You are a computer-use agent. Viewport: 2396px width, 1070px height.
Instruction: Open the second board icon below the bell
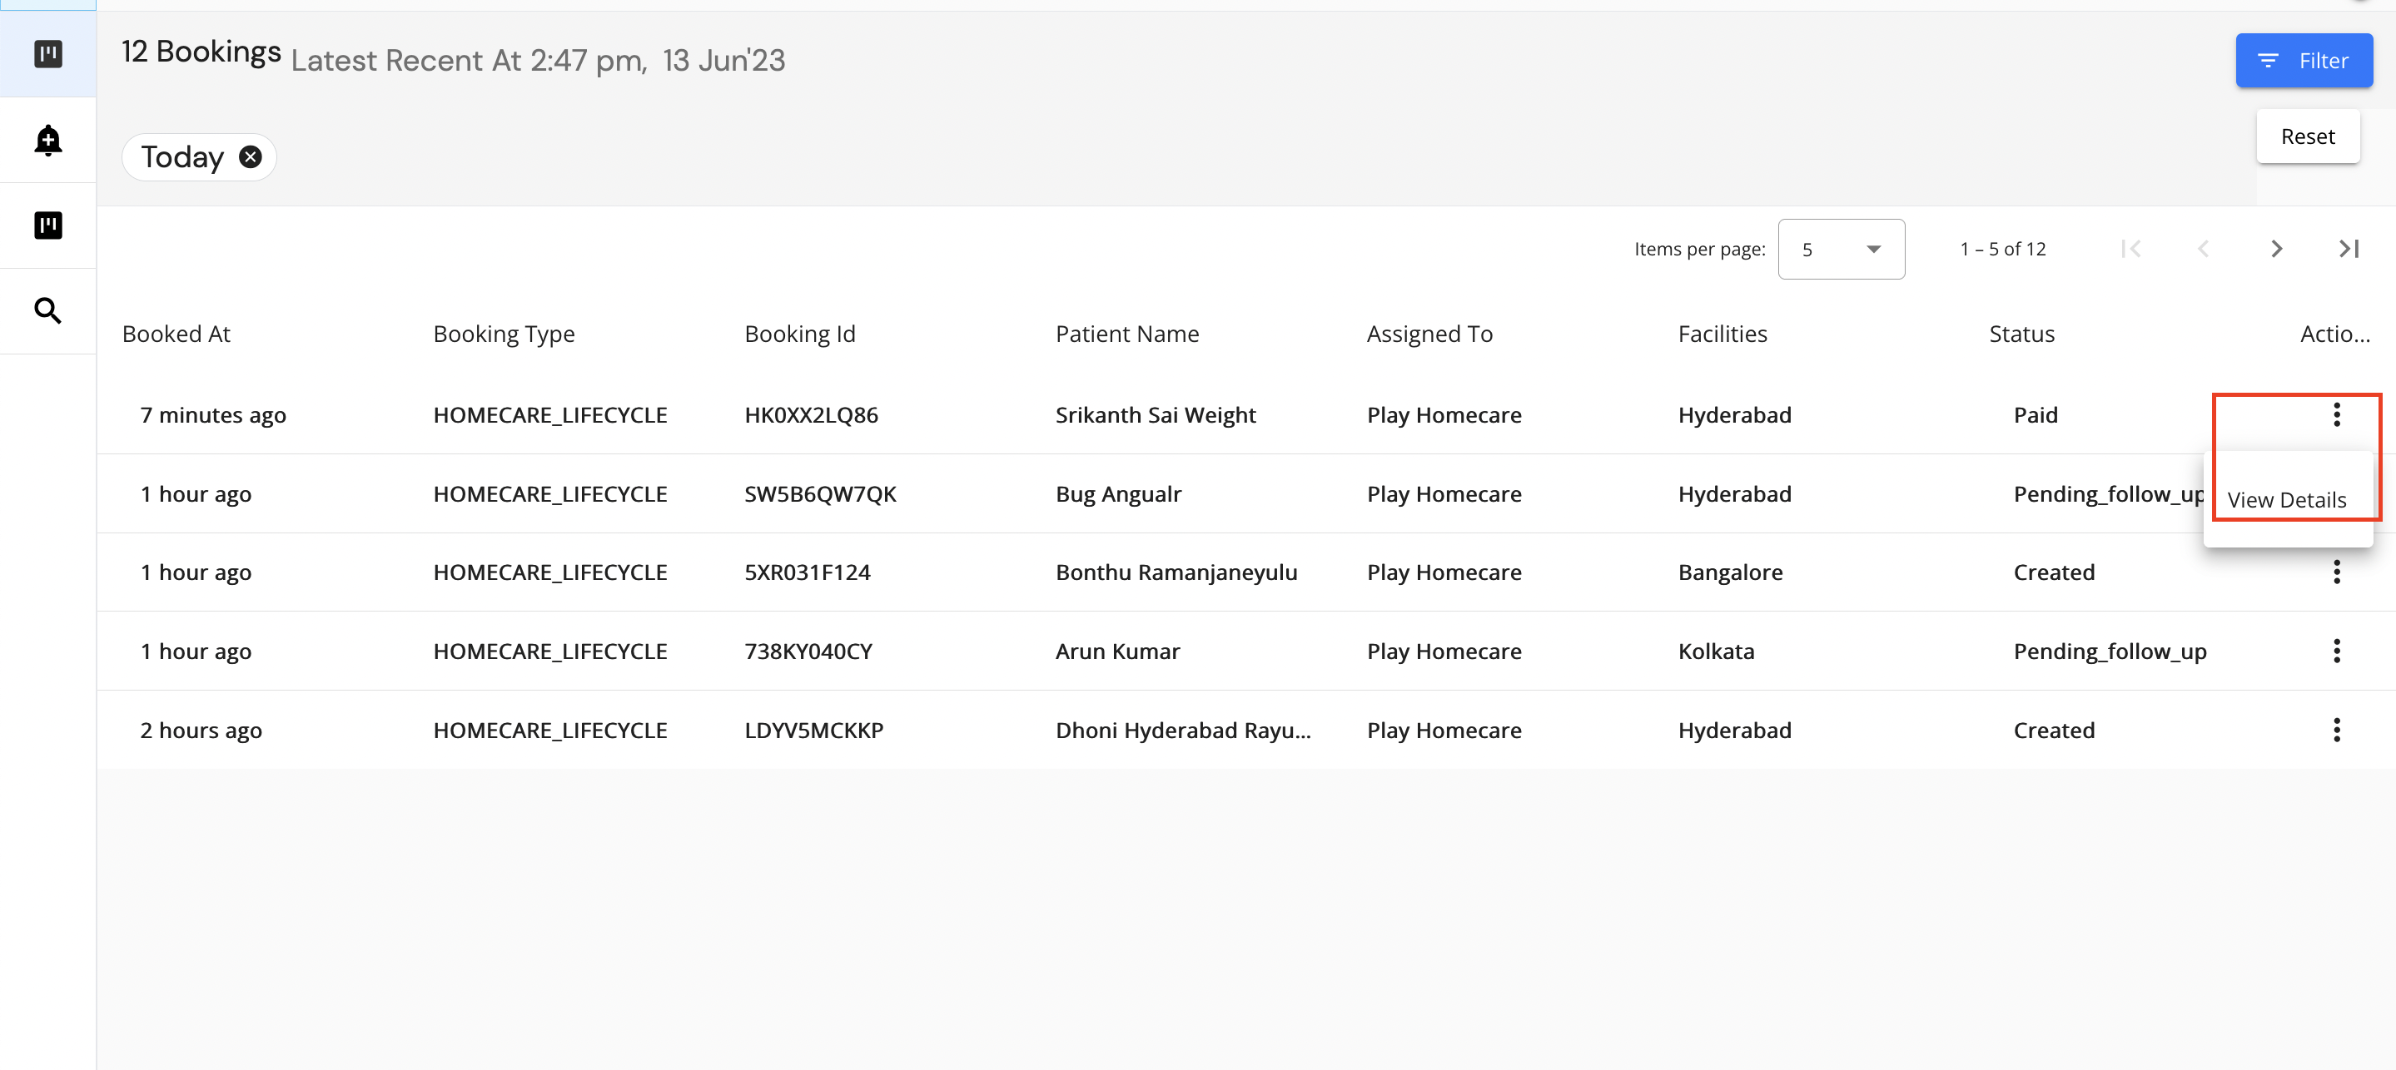tap(47, 226)
